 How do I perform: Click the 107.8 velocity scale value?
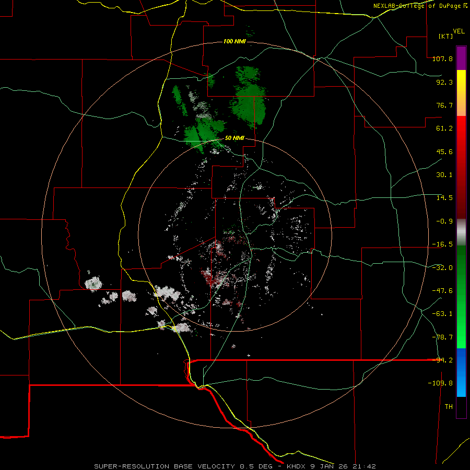(x=442, y=58)
